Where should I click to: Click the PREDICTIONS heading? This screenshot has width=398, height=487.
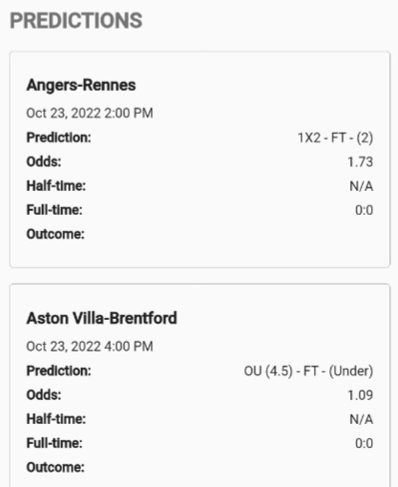tap(76, 21)
